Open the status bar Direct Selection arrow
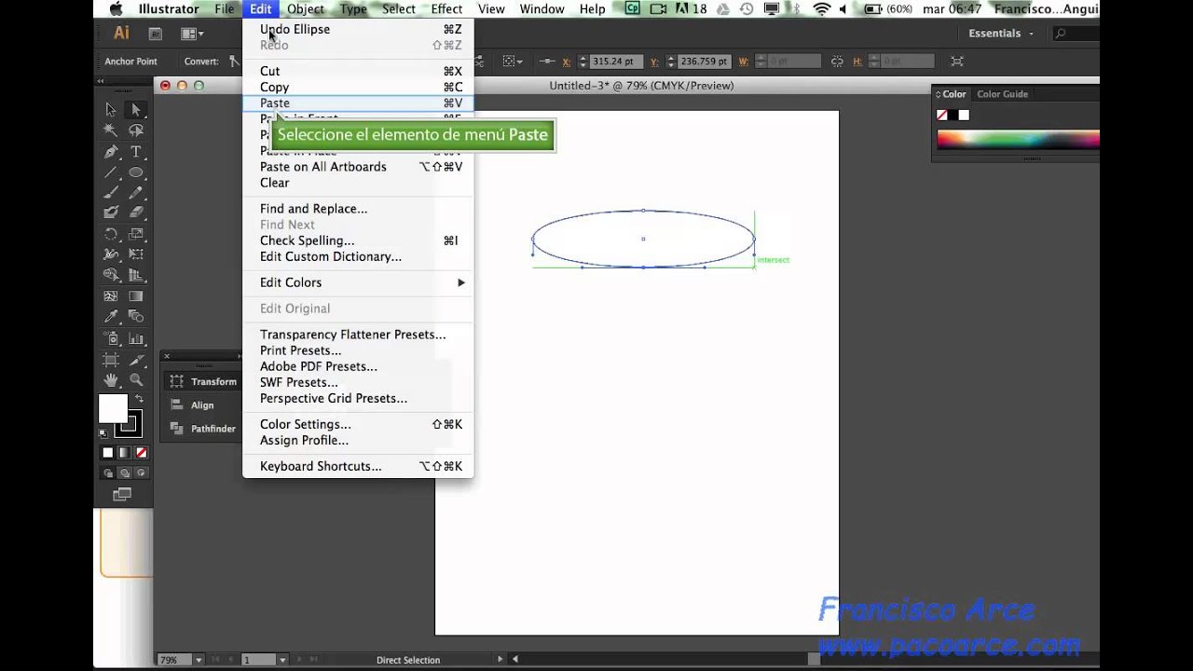Viewport: 1193px width, 671px height. click(x=501, y=660)
